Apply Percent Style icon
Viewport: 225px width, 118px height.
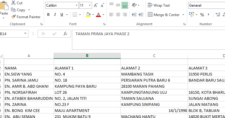tap(202, 15)
